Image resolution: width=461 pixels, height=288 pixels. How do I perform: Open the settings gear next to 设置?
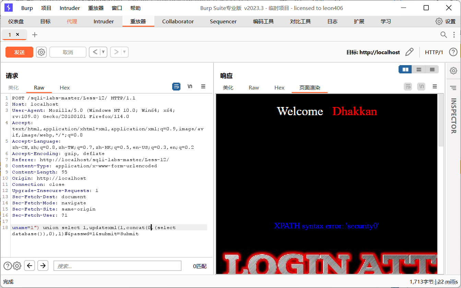[439, 21]
